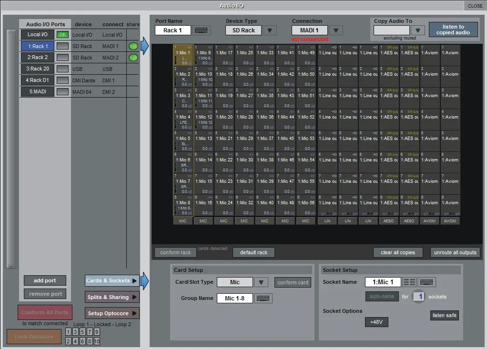The image size is (487, 349).
Task: Open the Connection dropdown arrow
Action: 336,30
